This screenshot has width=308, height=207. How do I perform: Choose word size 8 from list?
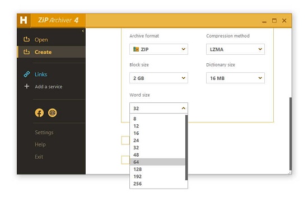pyautogui.click(x=157, y=119)
